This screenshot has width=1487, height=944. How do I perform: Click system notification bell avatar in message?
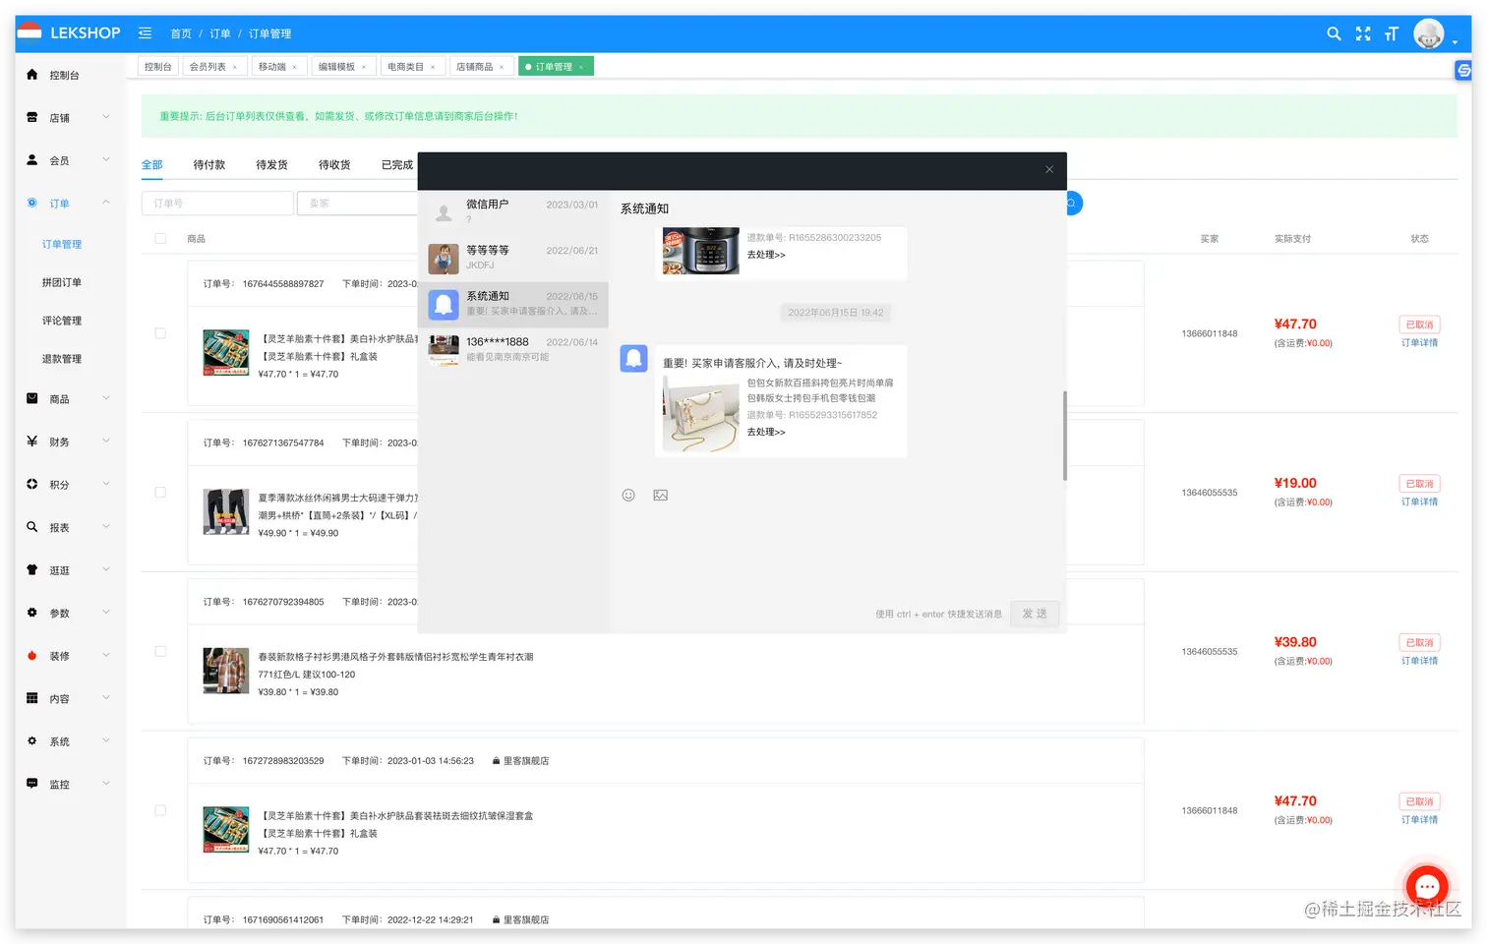click(x=634, y=359)
